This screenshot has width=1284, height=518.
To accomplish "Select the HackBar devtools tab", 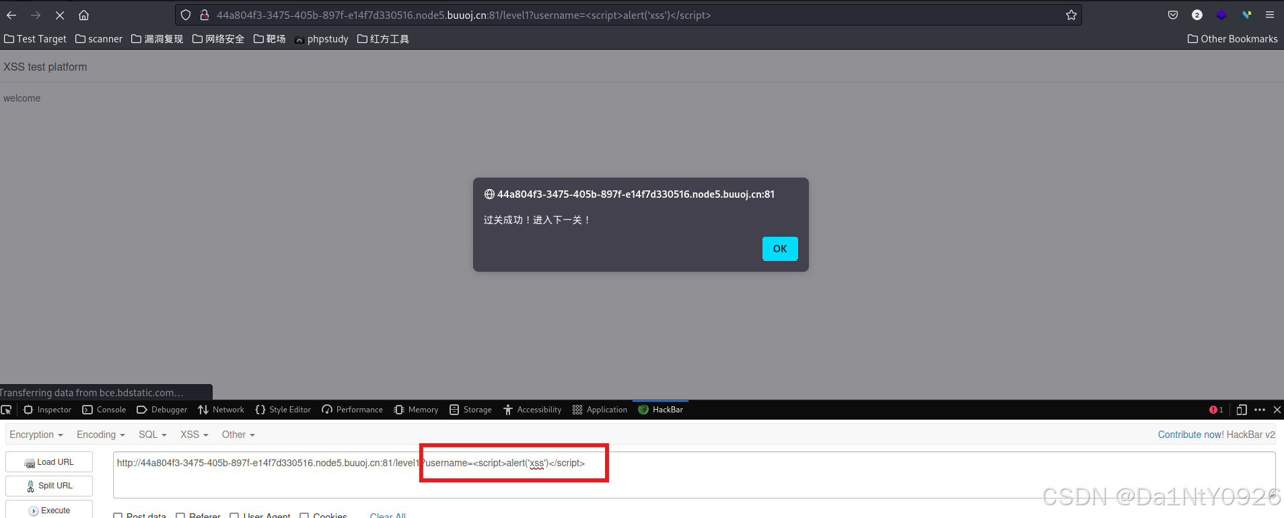I will [x=661, y=410].
